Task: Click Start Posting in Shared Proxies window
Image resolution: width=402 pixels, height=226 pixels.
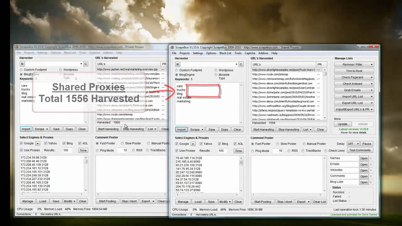Action: (263, 202)
